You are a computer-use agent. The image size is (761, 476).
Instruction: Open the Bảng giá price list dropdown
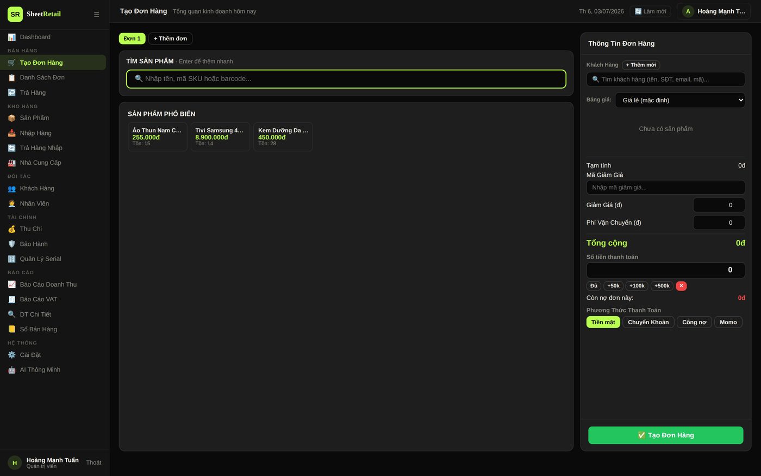pos(679,100)
